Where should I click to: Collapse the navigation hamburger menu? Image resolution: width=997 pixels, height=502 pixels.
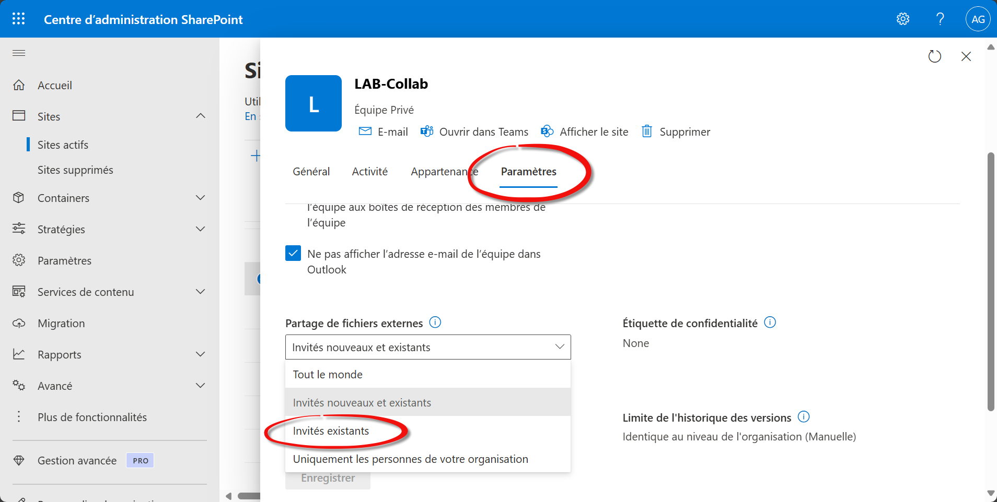(x=19, y=53)
